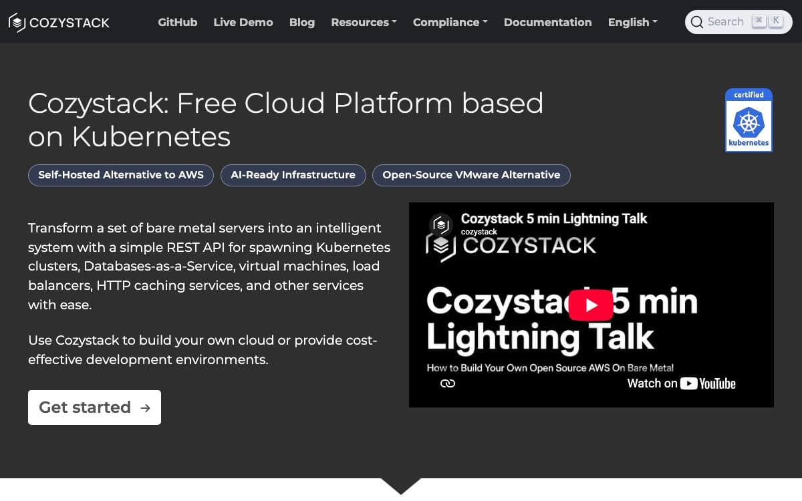Go to the Blog page

[302, 22]
